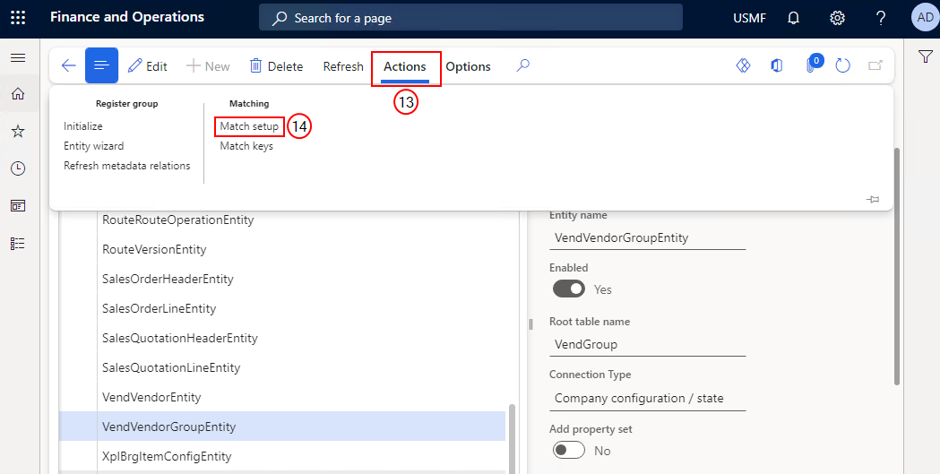
Task: Click Initialize under Register group
Action: [83, 125]
